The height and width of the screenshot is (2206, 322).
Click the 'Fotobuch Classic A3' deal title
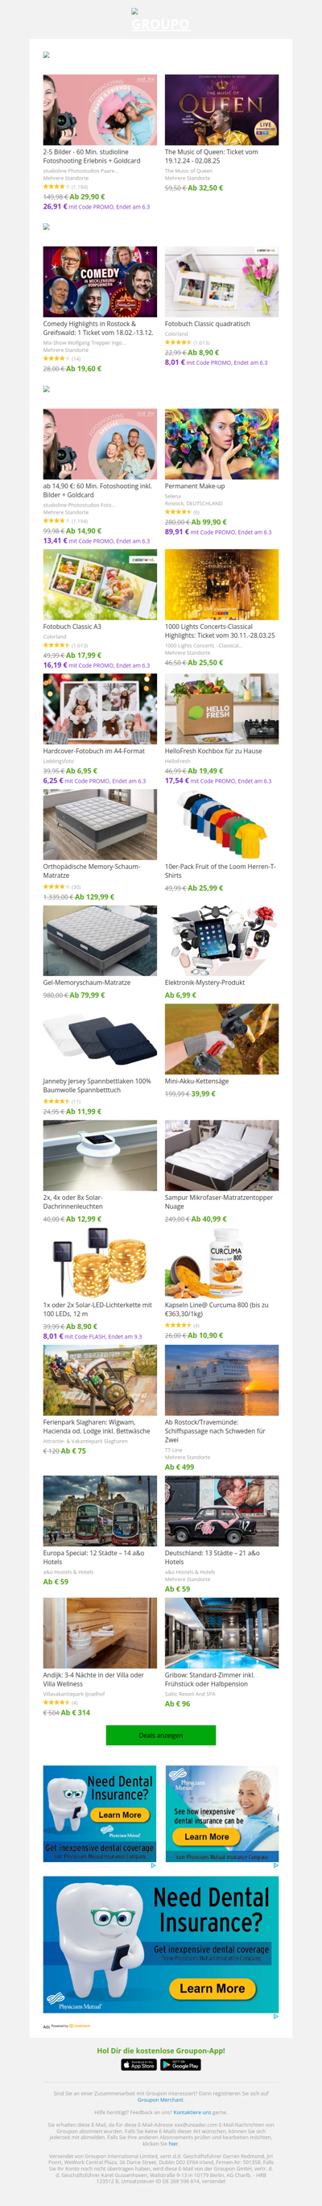[72, 627]
